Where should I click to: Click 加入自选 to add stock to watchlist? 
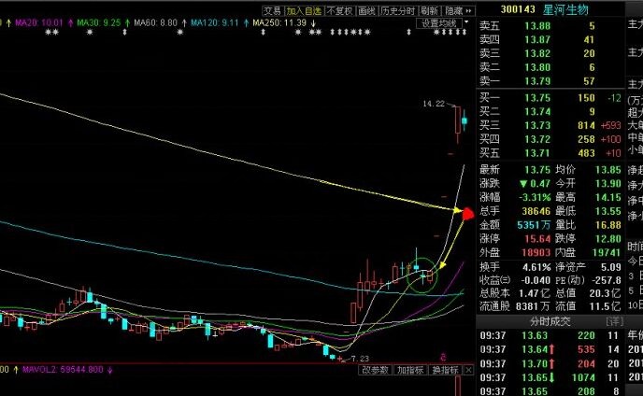point(303,10)
